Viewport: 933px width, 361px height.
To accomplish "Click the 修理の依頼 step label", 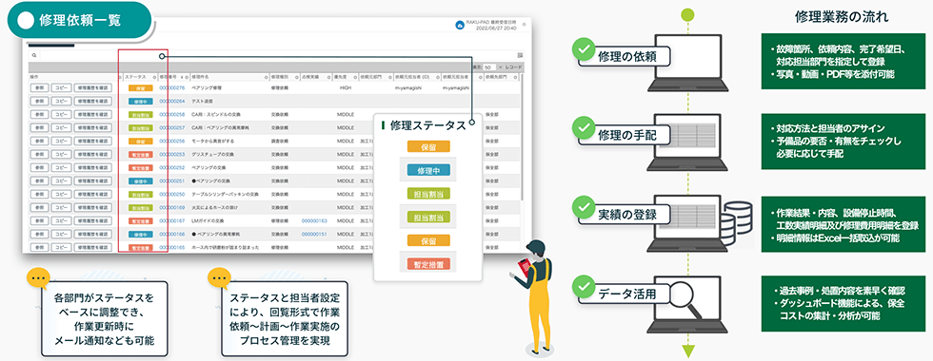I will (x=627, y=56).
